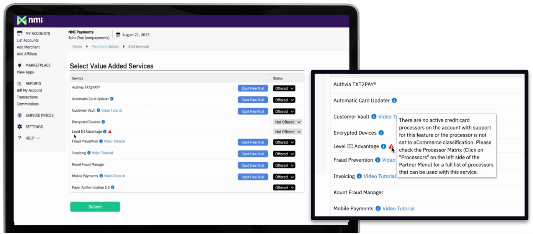Open Add Merchant in sidebar
533x234 pixels.
(x=28, y=47)
